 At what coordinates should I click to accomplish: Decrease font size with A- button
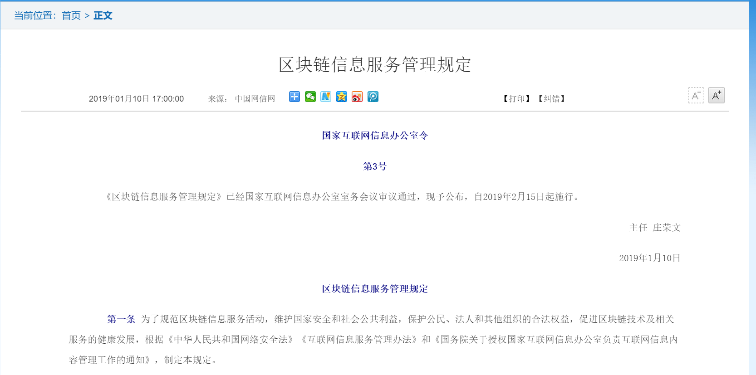coord(696,96)
